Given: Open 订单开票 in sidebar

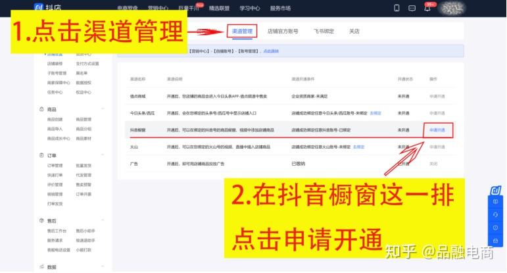Looking at the screenshot, I should click(x=84, y=194).
